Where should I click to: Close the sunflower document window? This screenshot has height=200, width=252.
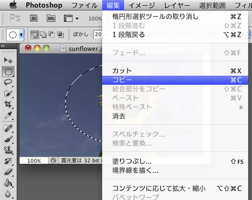(x=28, y=48)
